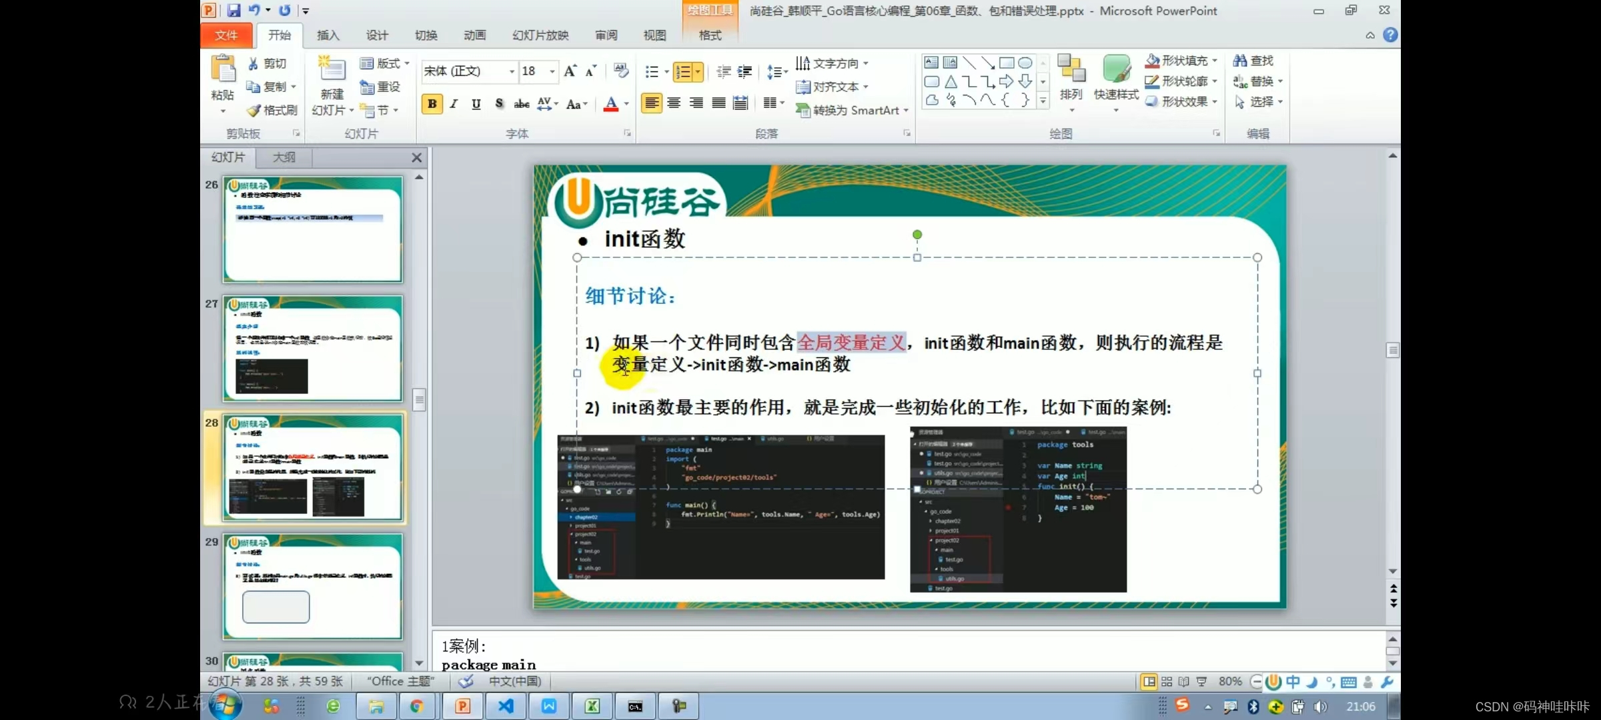Increase font size with the large A

point(570,71)
